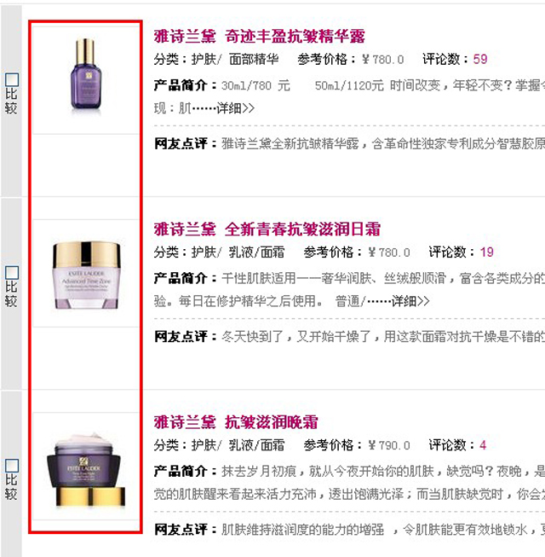The width and height of the screenshot is (545, 557).
Task: View the 59 comments count link
Action: coord(480,59)
